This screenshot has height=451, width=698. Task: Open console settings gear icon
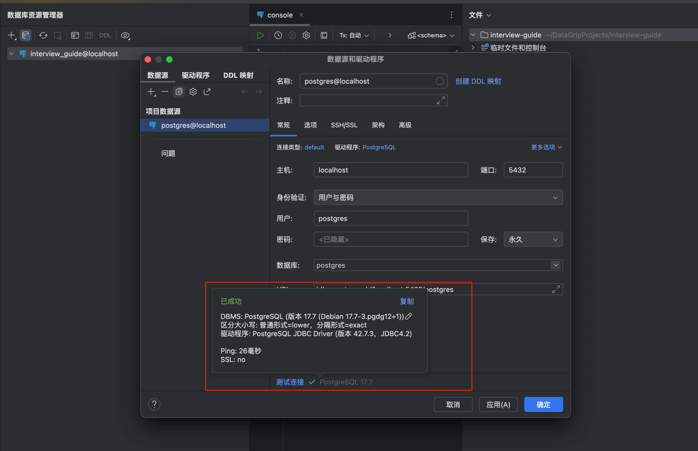[x=306, y=36]
